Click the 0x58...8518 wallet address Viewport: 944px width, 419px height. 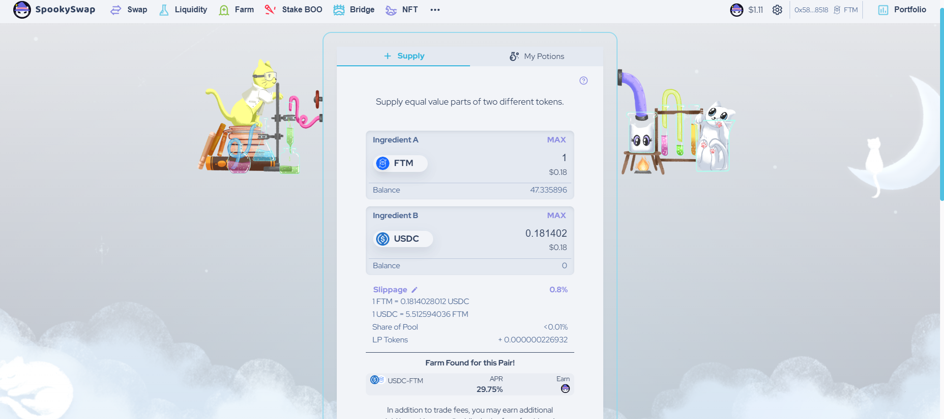tap(811, 10)
